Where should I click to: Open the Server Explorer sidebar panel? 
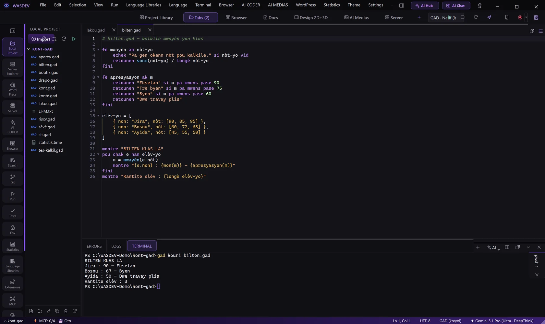point(13,68)
